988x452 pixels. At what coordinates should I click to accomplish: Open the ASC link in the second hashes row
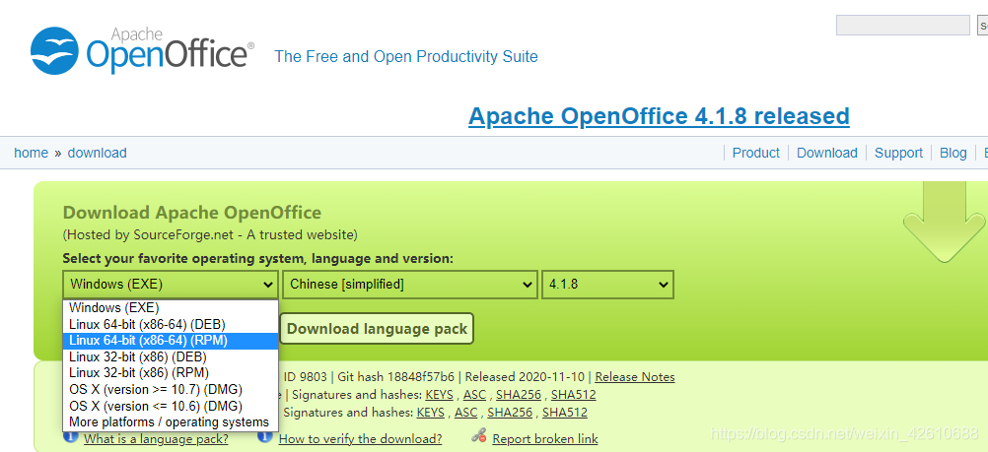pyautogui.click(x=465, y=413)
